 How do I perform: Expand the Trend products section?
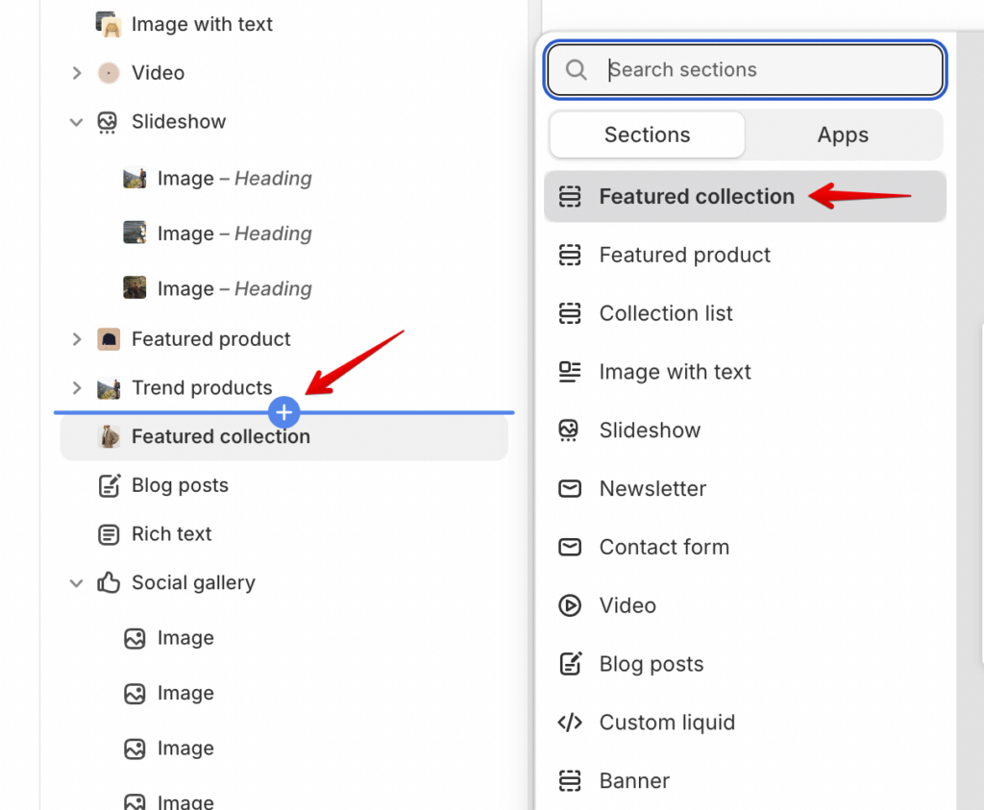pos(77,388)
